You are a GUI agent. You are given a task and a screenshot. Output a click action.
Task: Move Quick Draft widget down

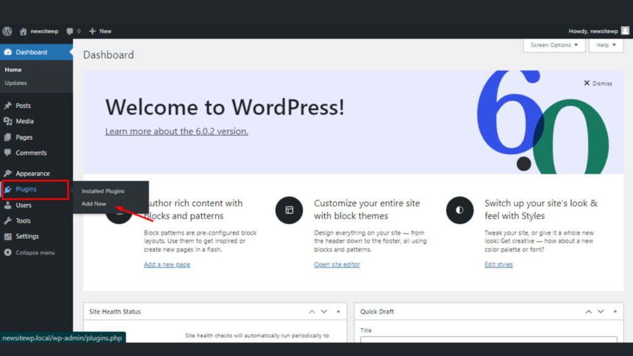pos(601,311)
